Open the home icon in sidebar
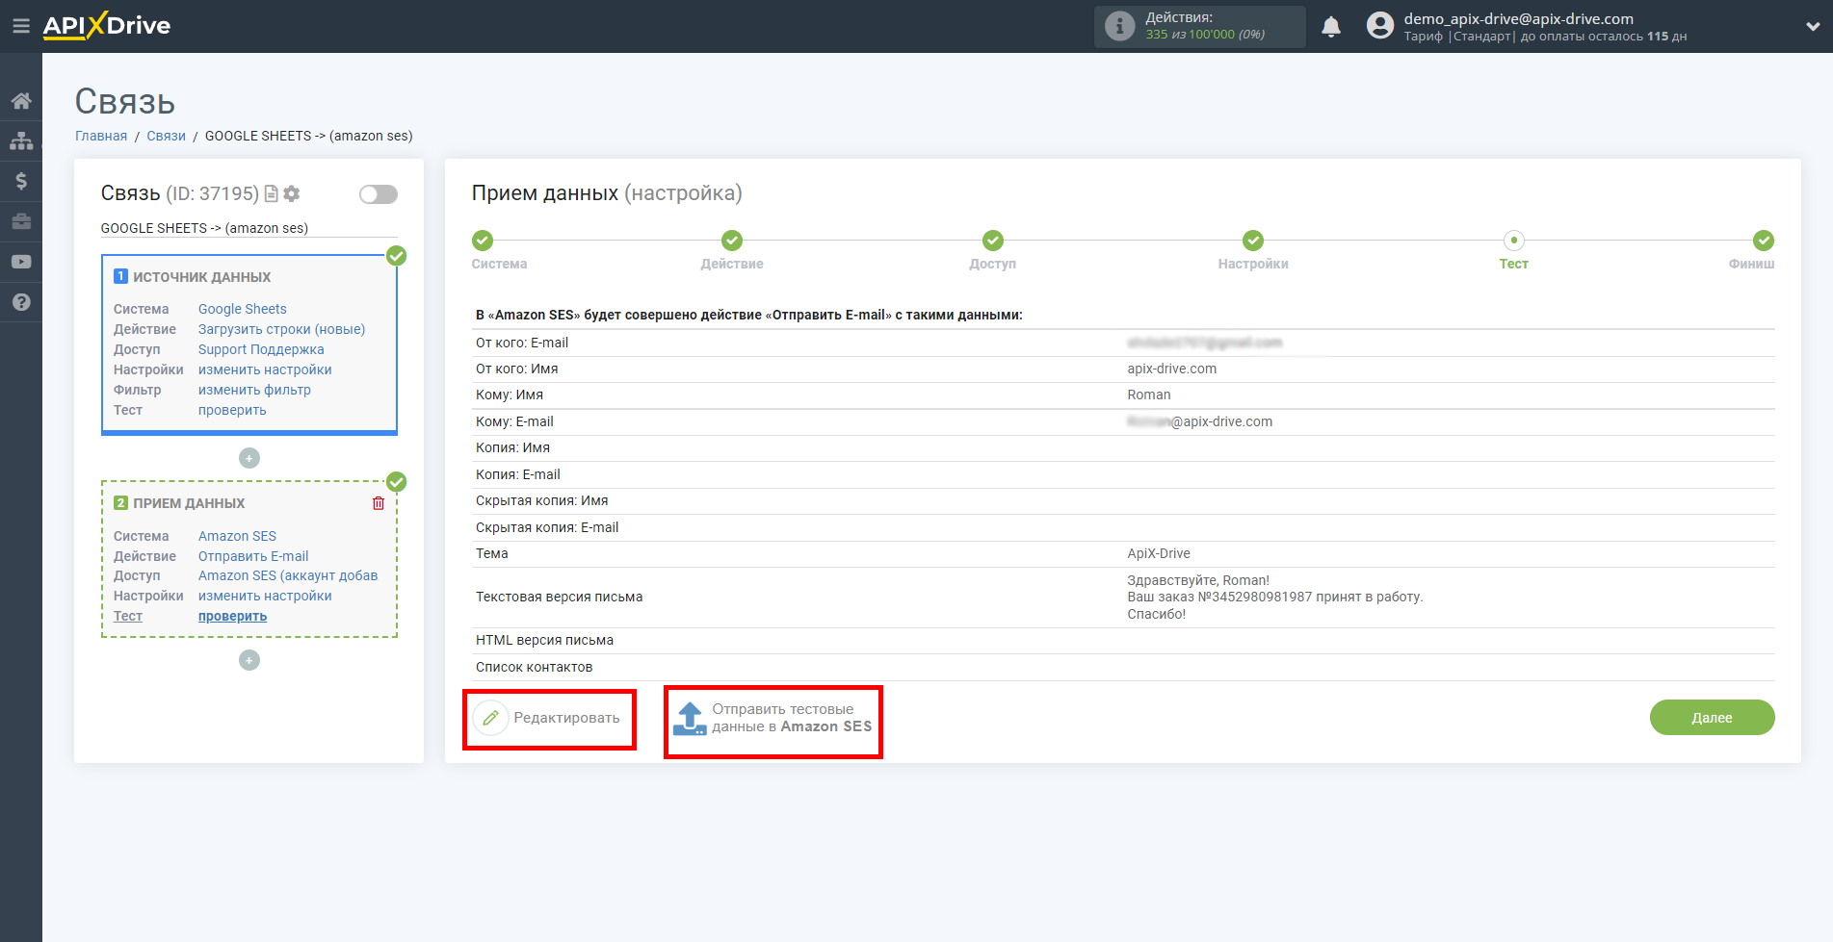Screen dimensions: 1833x942 [x=21, y=101]
